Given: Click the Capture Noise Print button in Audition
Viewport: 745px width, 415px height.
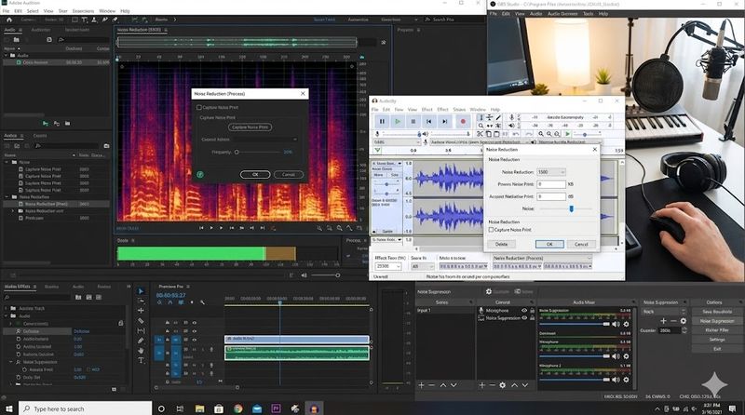Looking at the screenshot, I should click(250, 127).
